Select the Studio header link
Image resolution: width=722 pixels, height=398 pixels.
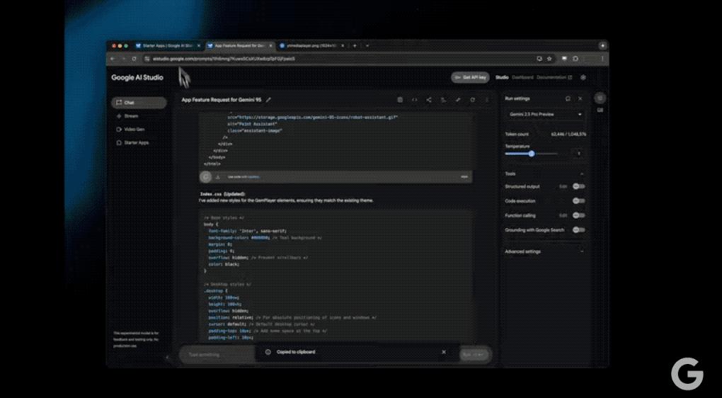click(502, 77)
